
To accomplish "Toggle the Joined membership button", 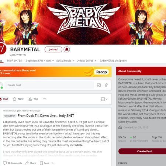I will point(53,49).
